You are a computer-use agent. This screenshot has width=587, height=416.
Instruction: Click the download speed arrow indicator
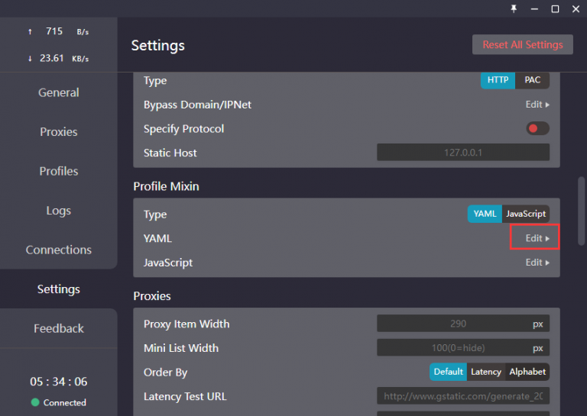point(30,58)
